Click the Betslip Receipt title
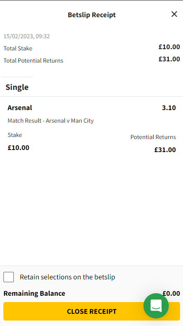This screenshot has width=183, height=326. 92,15
